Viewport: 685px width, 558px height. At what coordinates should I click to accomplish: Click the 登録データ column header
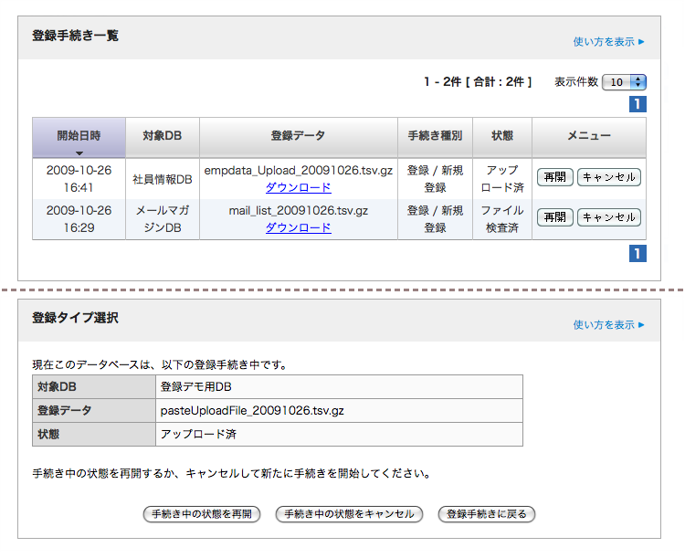click(x=299, y=136)
